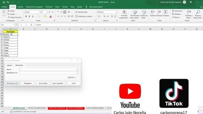Image resolution: width=203 pixels, height=114 pixels.
Task: Click the red font color A
Action: [x=51, y=16]
